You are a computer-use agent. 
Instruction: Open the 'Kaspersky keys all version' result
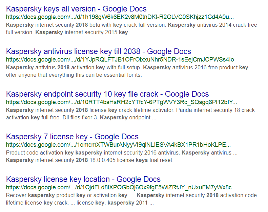[76, 9]
